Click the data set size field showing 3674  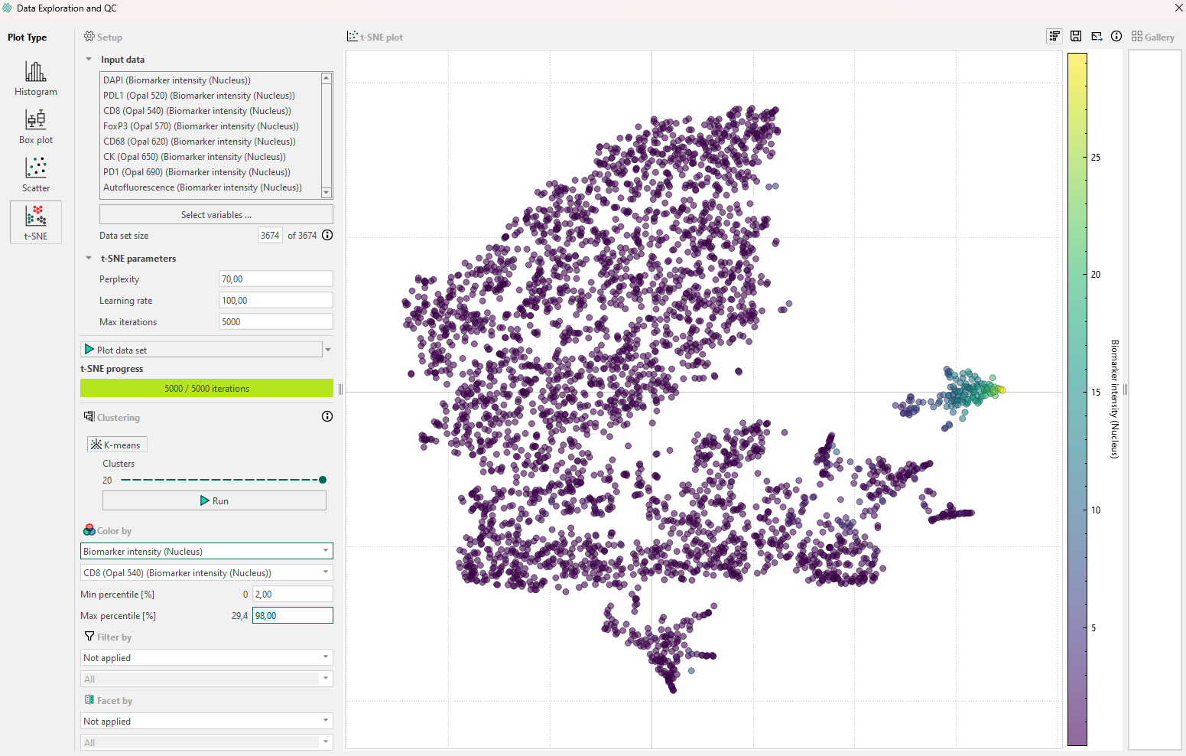270,235
